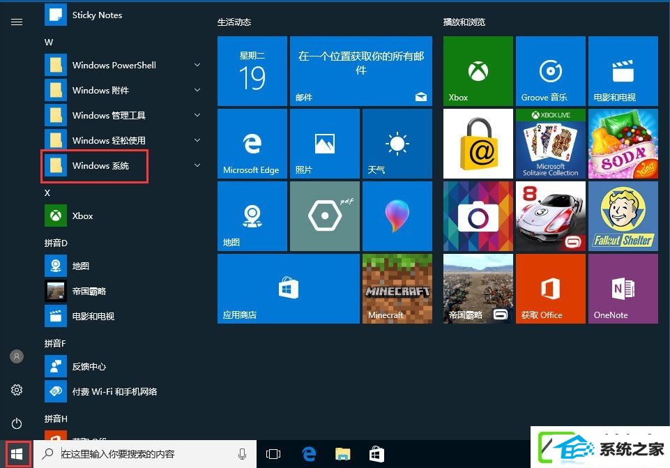670x468 pixels.
Task: Open the power options icon
Action: tap(17, 423)
